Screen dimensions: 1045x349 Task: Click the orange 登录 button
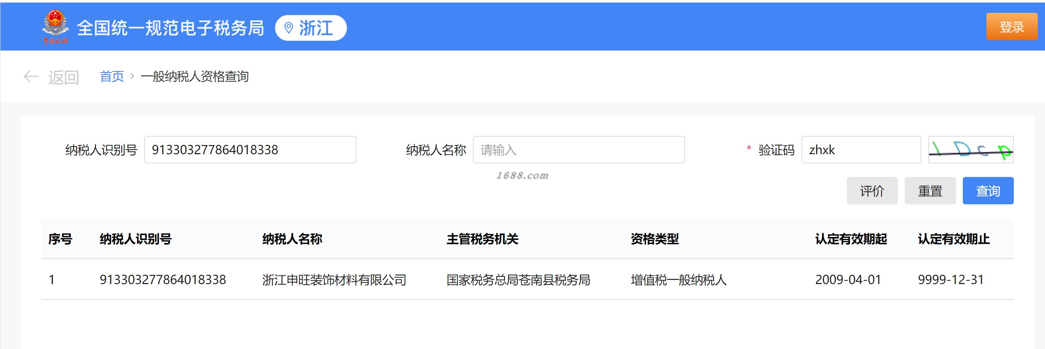click(x=1012, y=27)
